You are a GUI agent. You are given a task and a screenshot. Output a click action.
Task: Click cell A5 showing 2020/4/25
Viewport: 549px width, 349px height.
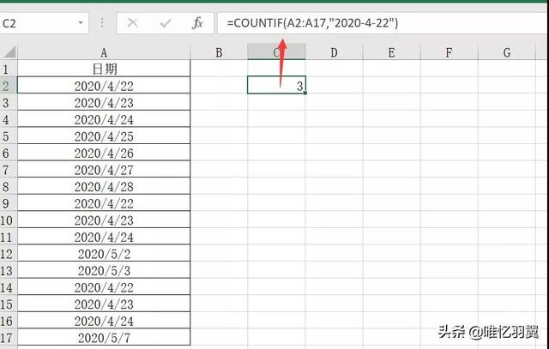pos(104,135)
